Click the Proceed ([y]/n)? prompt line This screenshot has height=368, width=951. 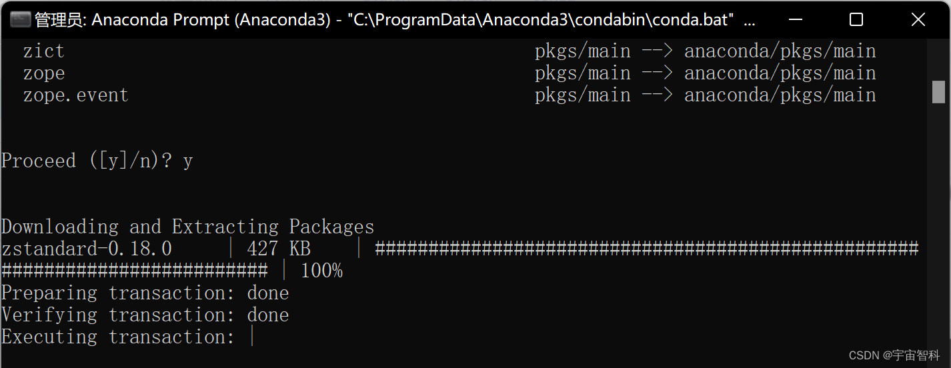pyautogui.click(x=97, y=161)
